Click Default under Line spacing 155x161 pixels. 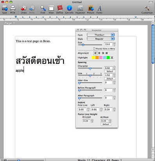pyautogui.click(x=110, y=79)
